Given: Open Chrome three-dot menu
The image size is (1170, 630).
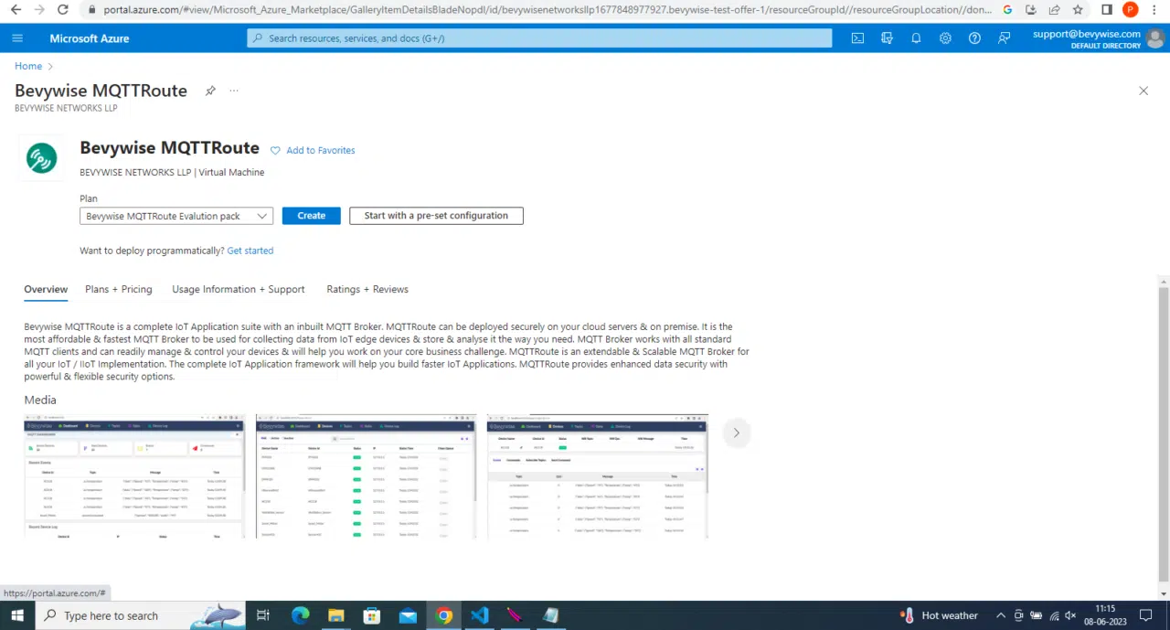Looking at the screenshot, I should 1156,9.
